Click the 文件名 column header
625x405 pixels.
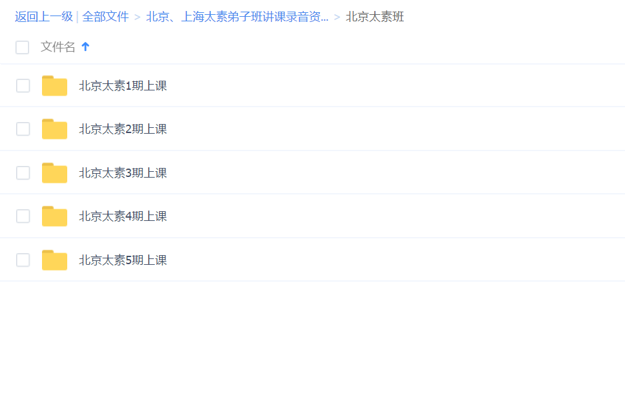pyautogui.click(x=58, y=47)
